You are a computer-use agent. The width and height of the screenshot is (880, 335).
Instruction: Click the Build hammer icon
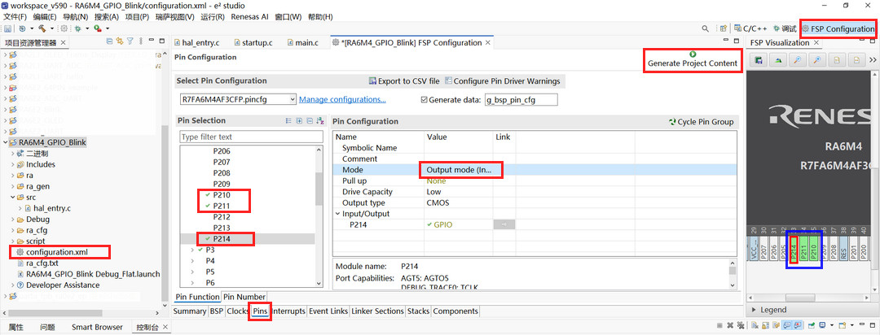coord(42,28)
